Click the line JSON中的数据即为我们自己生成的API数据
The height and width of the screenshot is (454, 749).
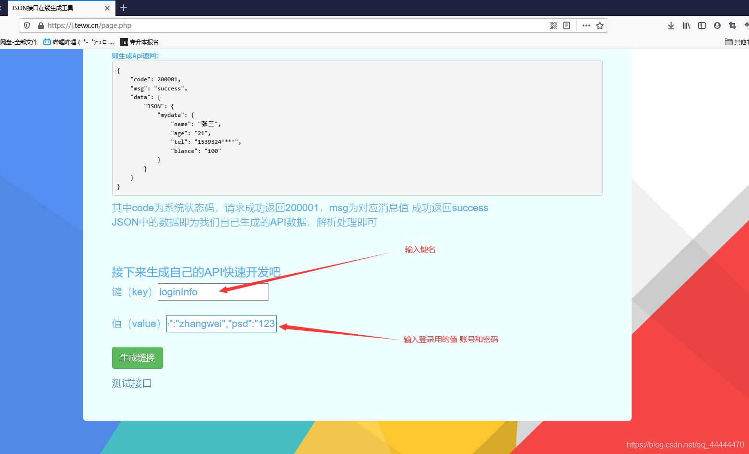tap(244, 222)
